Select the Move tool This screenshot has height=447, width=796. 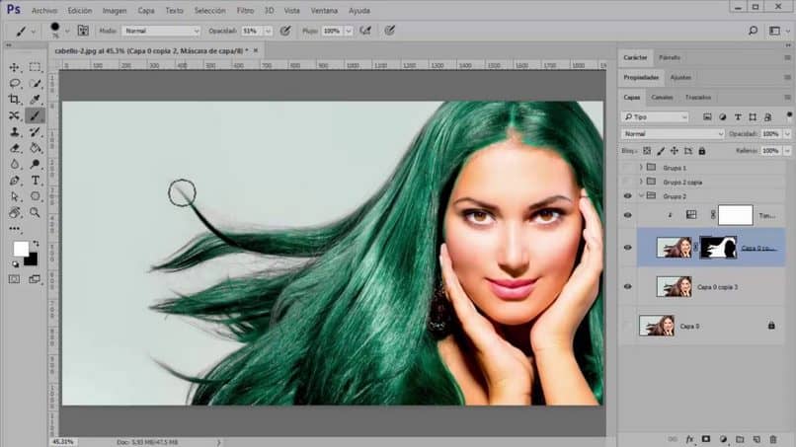pyautogui.click(x=15, y=67)
